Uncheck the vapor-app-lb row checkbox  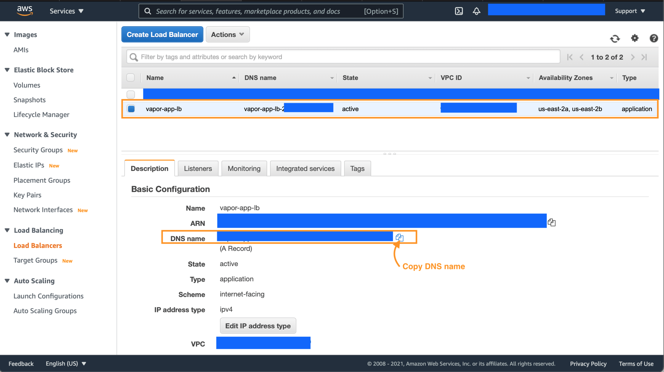131,109
